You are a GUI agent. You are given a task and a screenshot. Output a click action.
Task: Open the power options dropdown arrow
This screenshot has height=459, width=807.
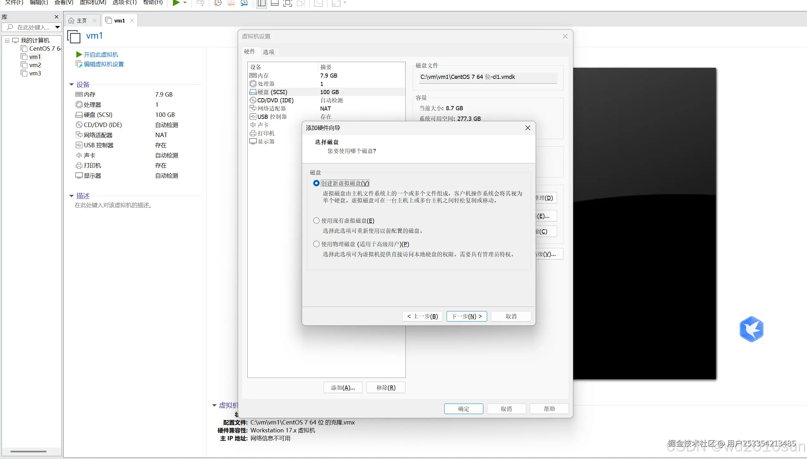click(x=185, y=3)
